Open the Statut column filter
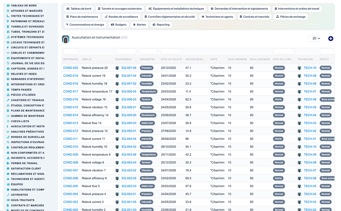Screen dimensions: 341x211 (x=327, y=51)
